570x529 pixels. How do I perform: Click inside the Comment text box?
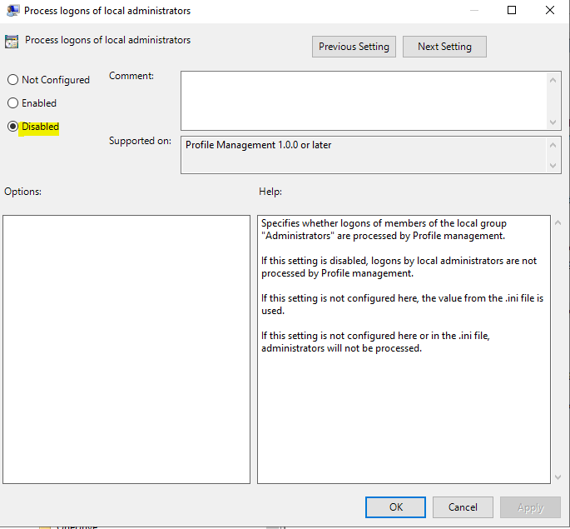363,100
